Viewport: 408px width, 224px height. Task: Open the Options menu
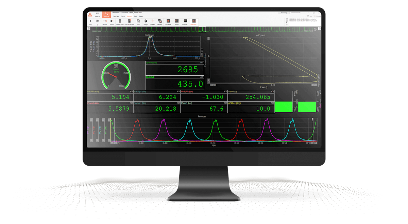(317, 16)
